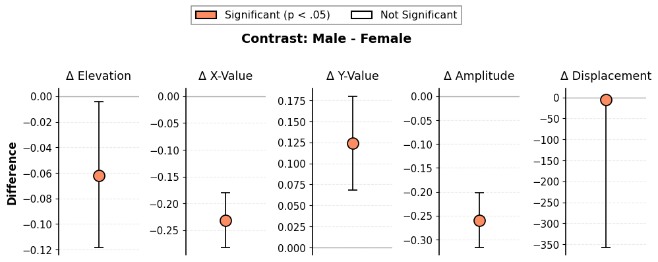
Task: Click the 0.175 tick on Y-Value axis
Action: [x=292, y=101]
